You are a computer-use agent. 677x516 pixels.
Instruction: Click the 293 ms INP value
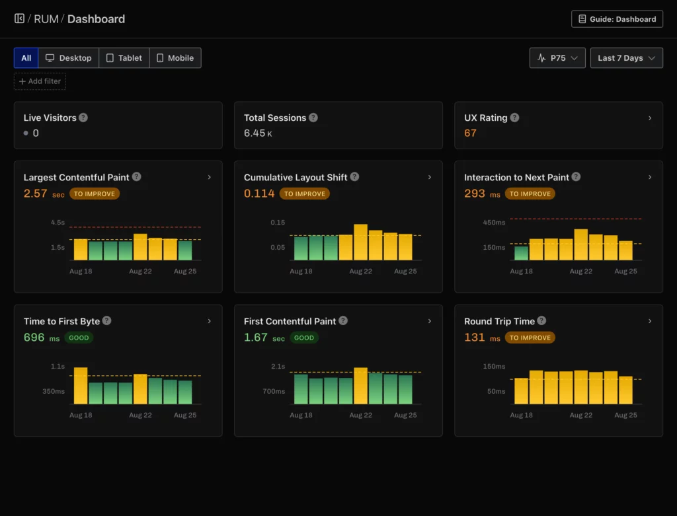482,194
